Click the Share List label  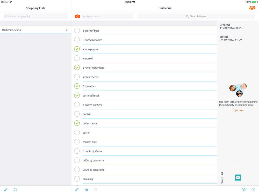[x=222, y=178]
